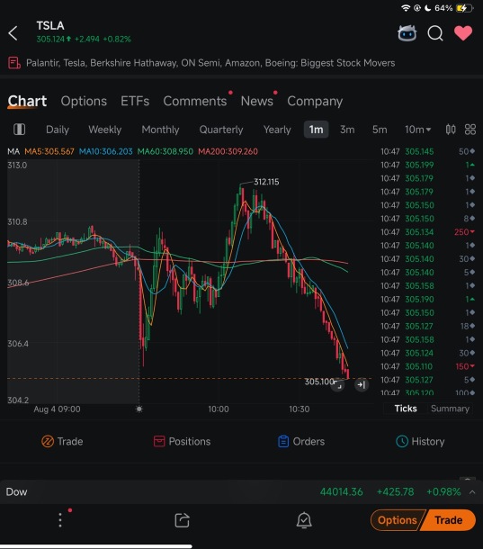The width and height of the screenshot is (483, 549).
Task: Go back using the left arrow
Action: pyautogui.click(x=13, y=33)
